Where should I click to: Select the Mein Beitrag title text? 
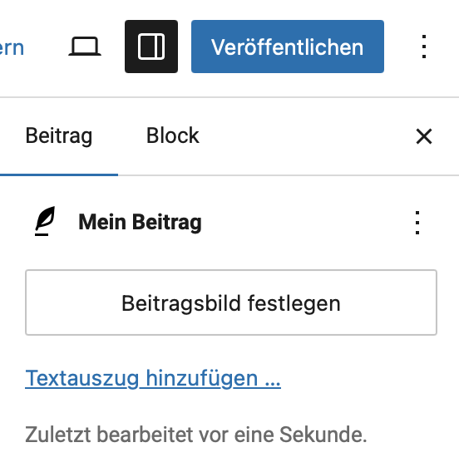140,222
